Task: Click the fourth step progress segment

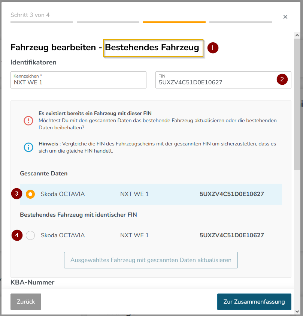Action: (x=240, y=22)
